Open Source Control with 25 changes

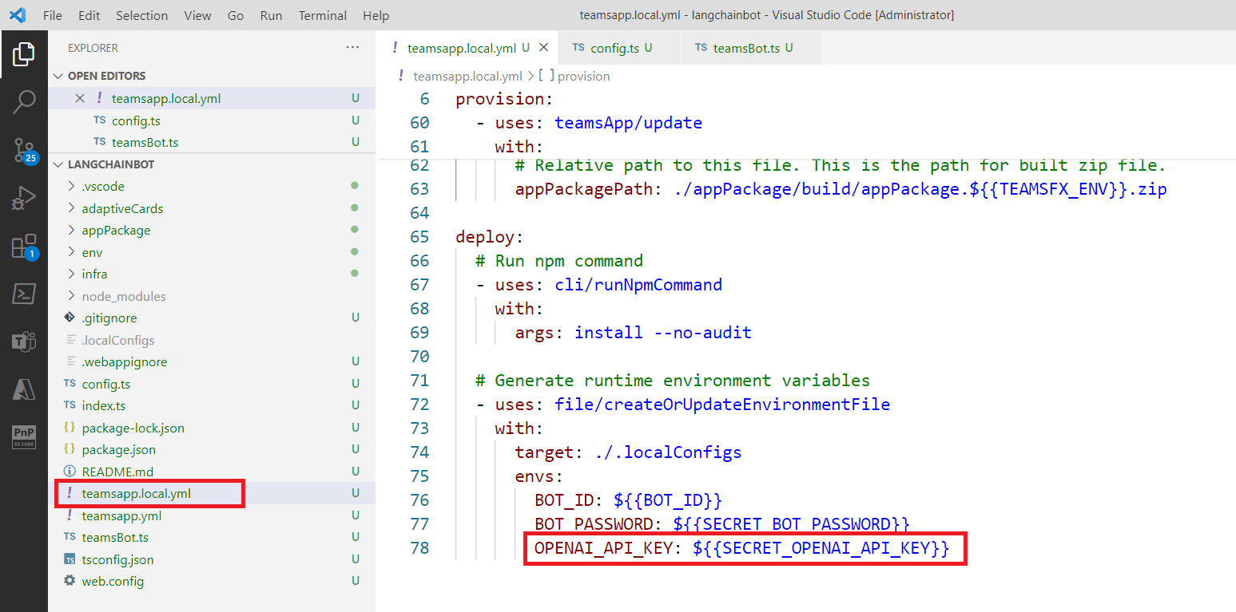click(x=24, y=150)
